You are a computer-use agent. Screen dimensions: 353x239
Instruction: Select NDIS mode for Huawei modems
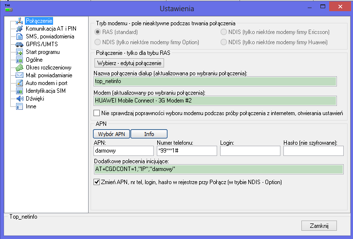224,42
